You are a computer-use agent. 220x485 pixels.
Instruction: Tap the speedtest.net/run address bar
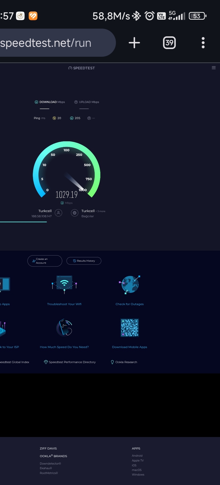58,43
